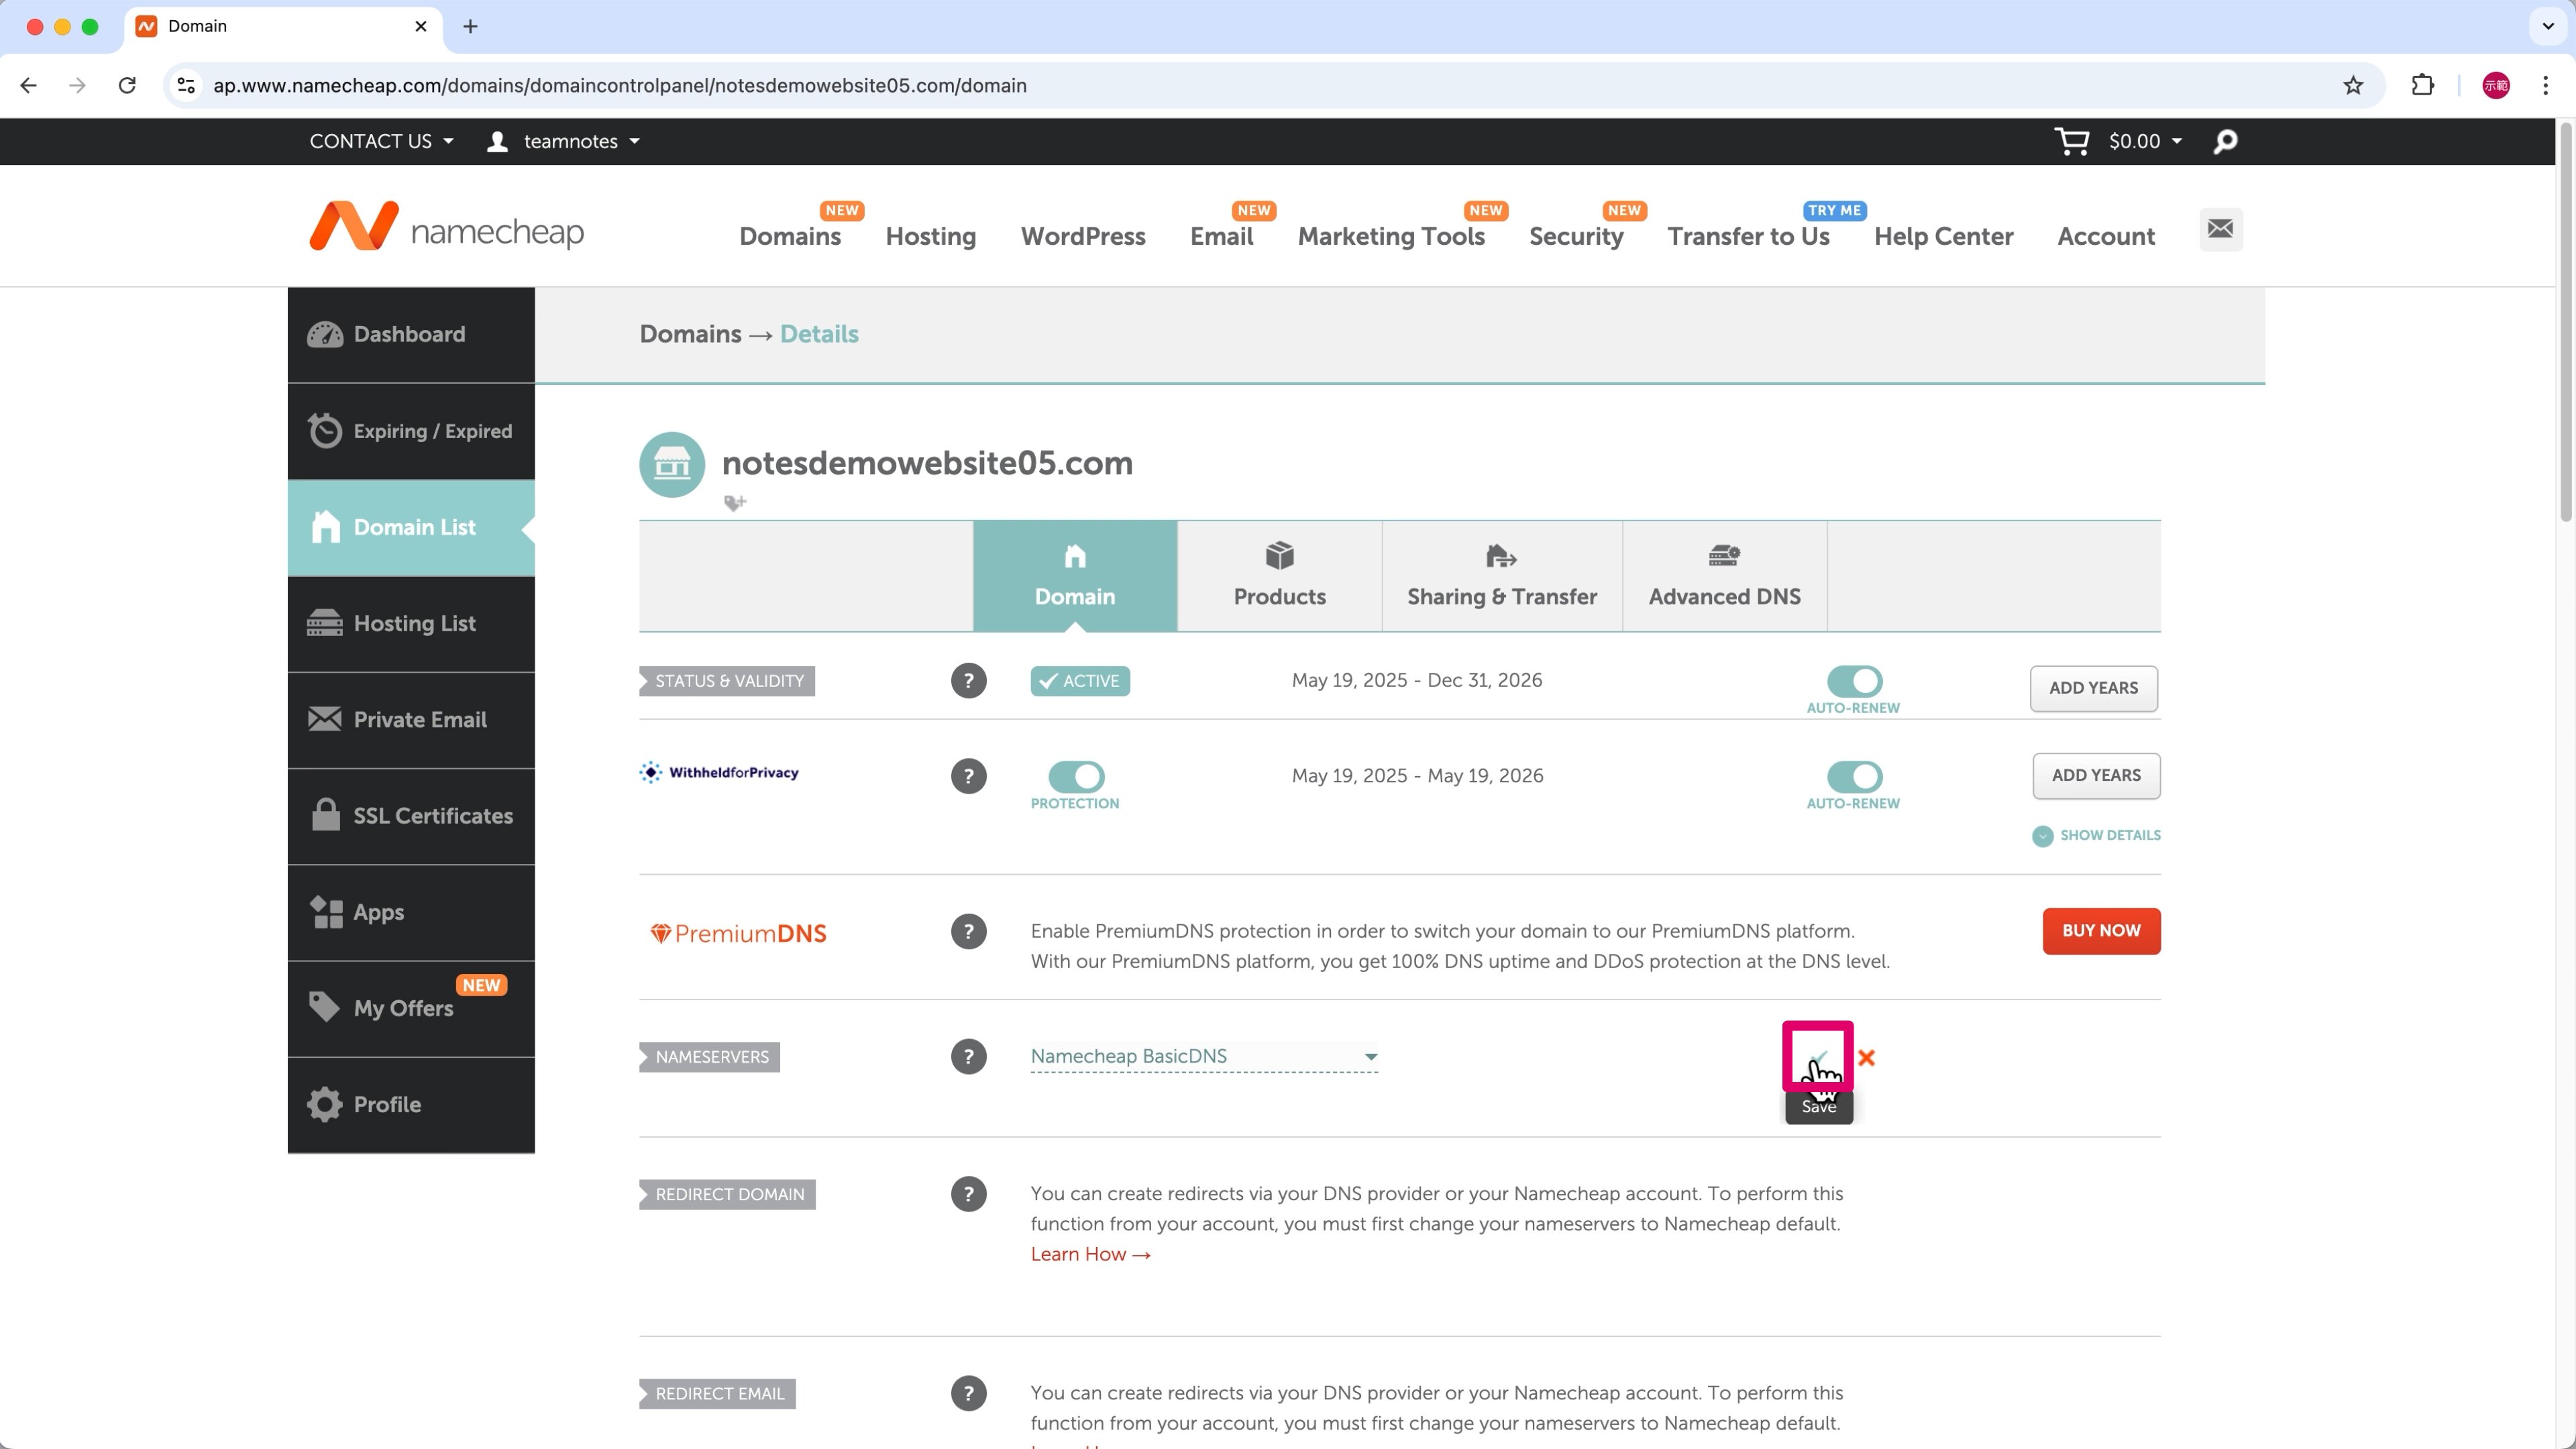Click the search magnifier icon in top bar
This screenshot has height=1449, width=2576.
(2225, 142)
